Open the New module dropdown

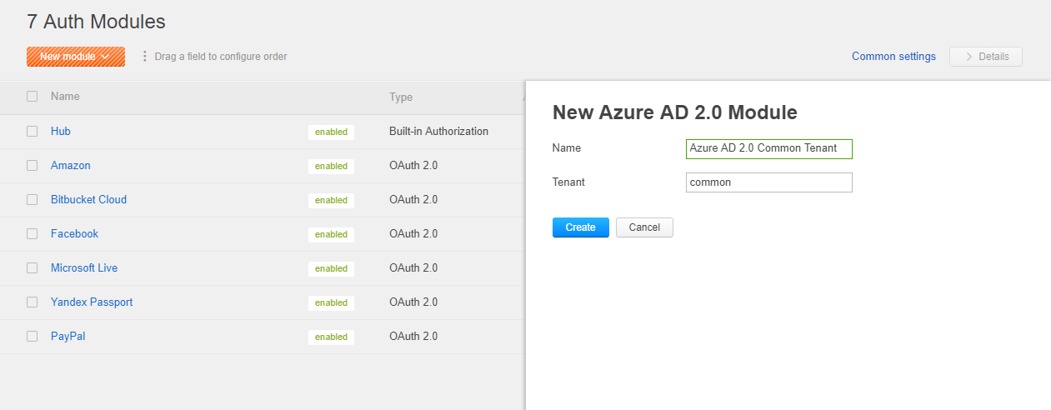coord(75,57)
